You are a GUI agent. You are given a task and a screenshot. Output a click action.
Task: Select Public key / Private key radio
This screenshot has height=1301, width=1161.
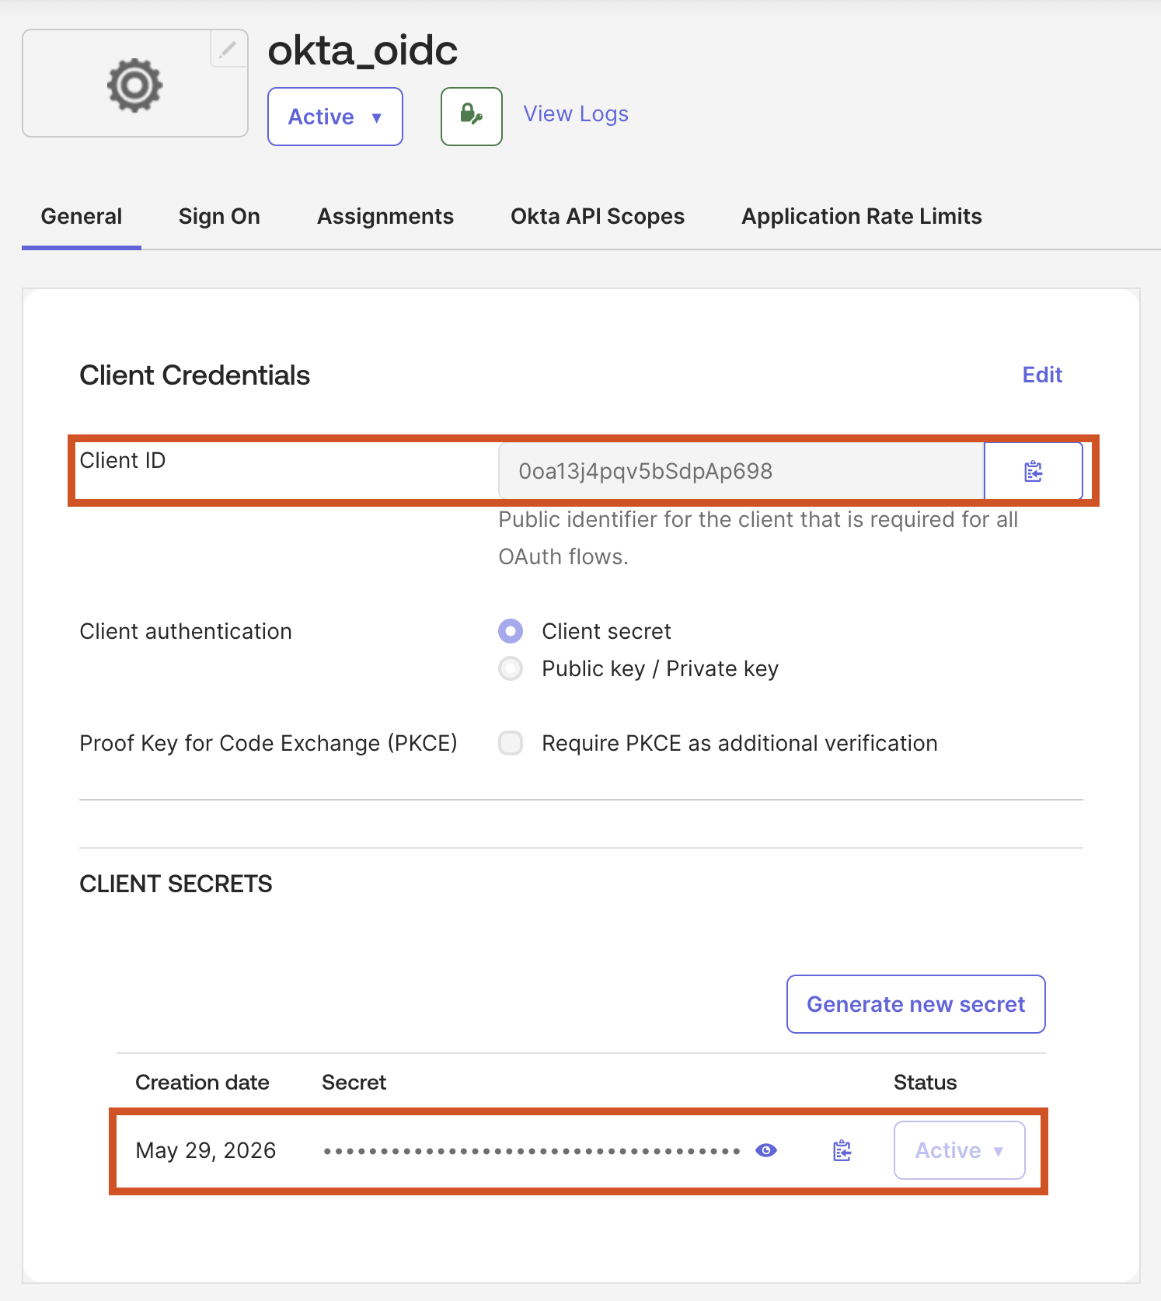(511, 668)
